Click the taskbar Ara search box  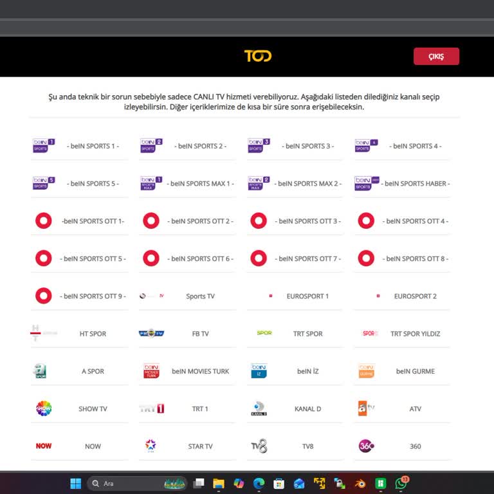coord(138,483)
